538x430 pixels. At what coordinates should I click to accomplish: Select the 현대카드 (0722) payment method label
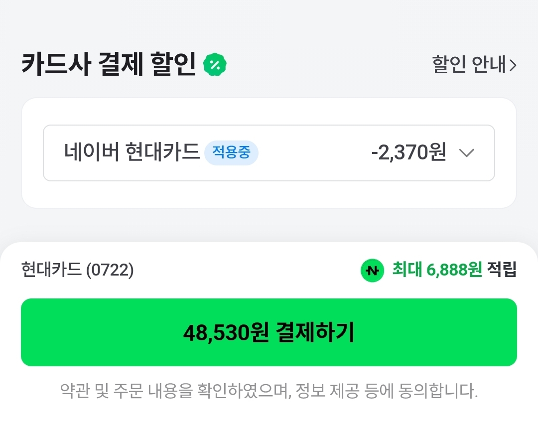pyautogui.click(x=77, y=270)
